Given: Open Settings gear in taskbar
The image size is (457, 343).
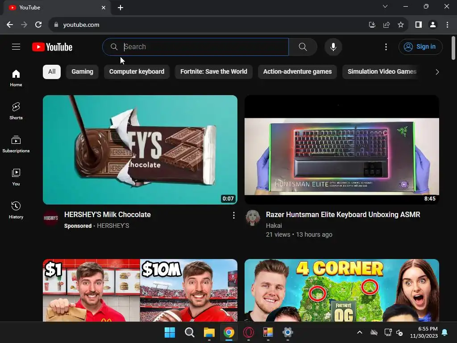Looking at the screenshot, I should click(287, 332).
